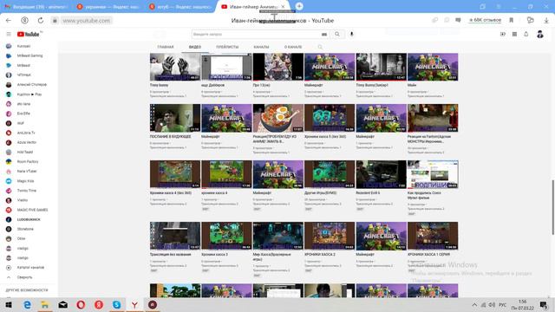
Task: Select the ВИДЕО channel tab
Action: [x=194, y=47]
